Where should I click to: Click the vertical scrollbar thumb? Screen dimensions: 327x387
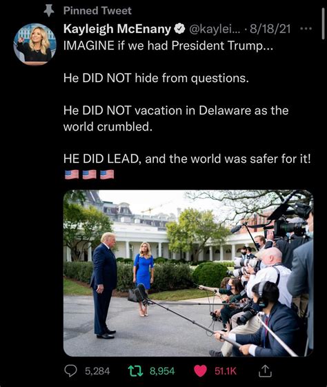(323, 23)
